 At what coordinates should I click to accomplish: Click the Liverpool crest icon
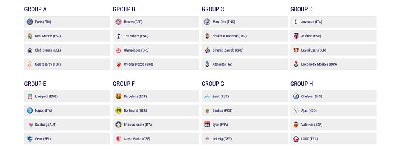[30, 96]
